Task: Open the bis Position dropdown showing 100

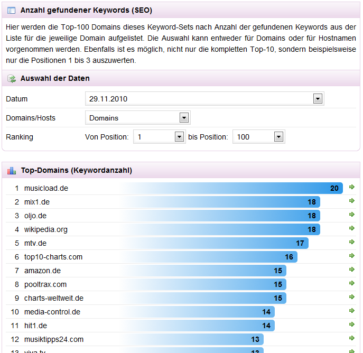Action: click(259, 137)
